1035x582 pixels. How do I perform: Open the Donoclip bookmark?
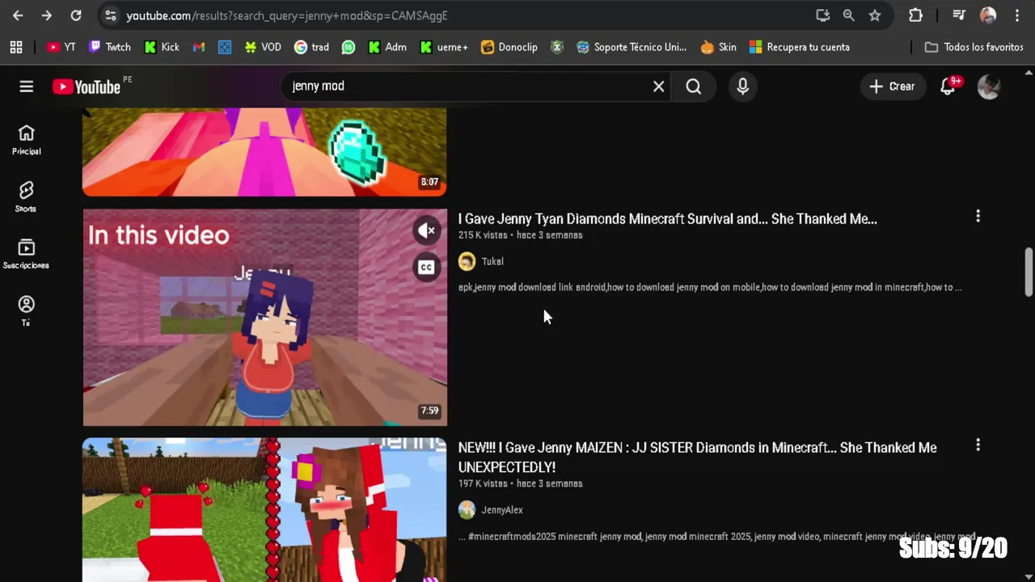pyautogui.click(x=509, y=47)
